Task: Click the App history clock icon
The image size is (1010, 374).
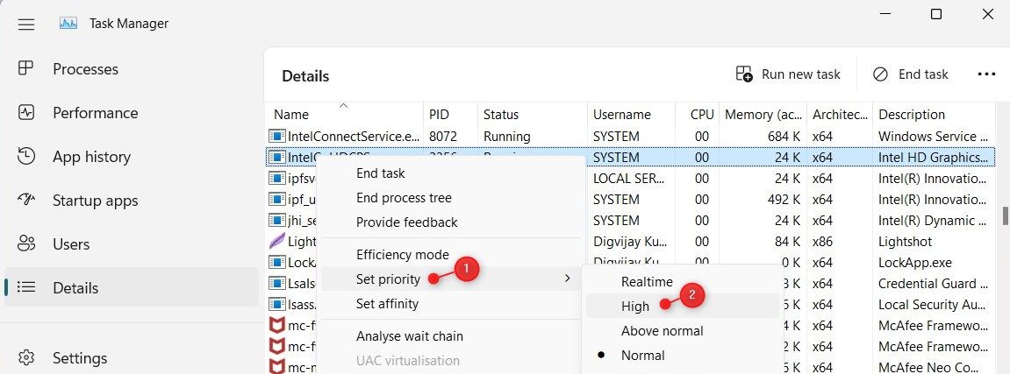Action: [x=25, y=156]
